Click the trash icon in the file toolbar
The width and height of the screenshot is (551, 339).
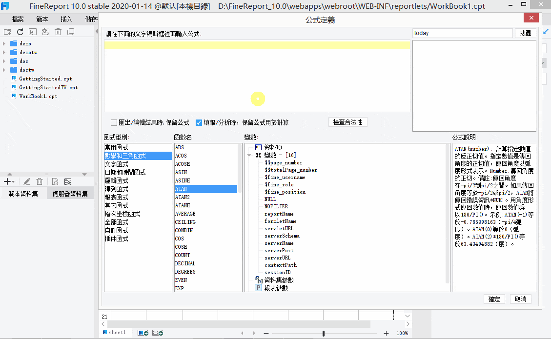(x=59, y=32)
